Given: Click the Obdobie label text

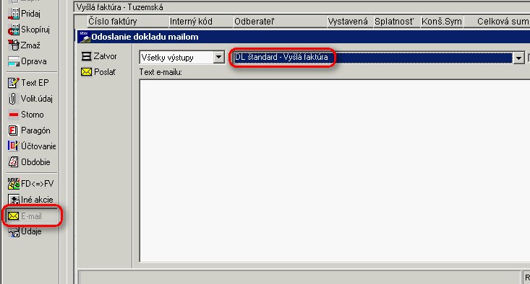Looking at the screenshot, I should (35, 162).
